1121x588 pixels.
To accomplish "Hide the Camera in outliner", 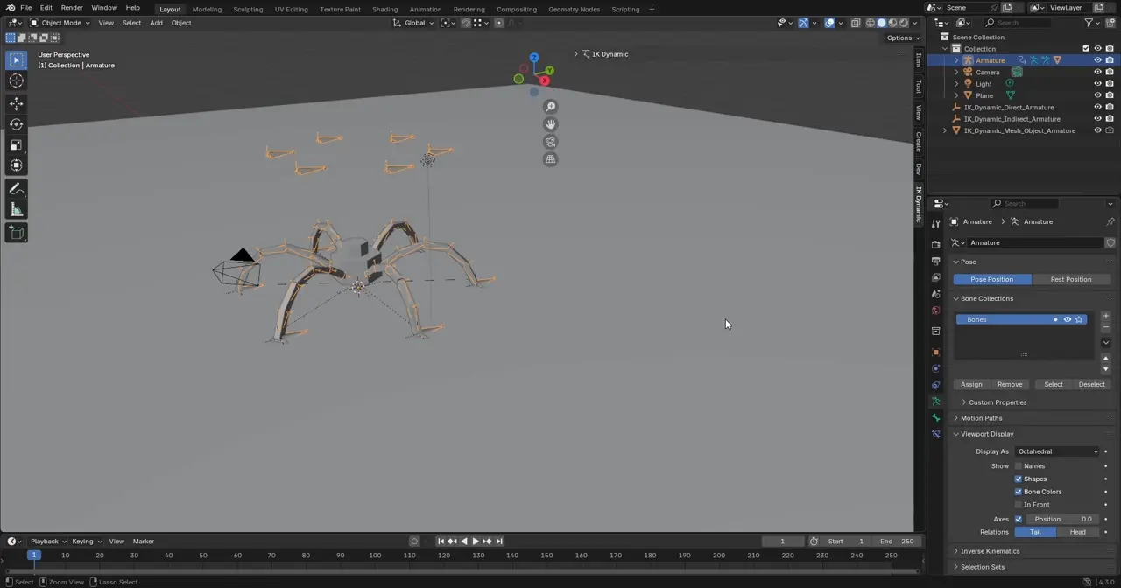I will [x=1097, y=72].
